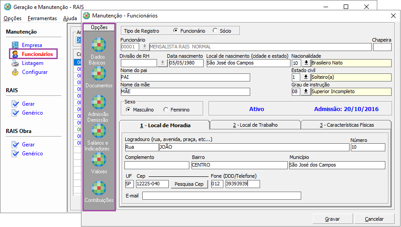The height and width of the screenshot is (227, 401).
Task: Click the E-mail field
Action: [222, 196]
